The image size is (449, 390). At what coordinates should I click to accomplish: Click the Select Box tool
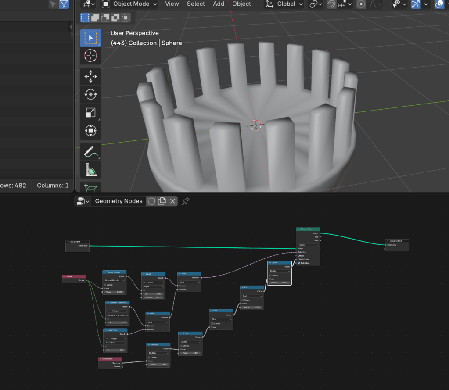(90, 38)
